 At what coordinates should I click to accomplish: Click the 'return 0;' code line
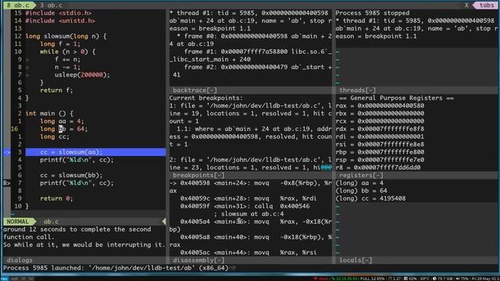tap(56, 198)
